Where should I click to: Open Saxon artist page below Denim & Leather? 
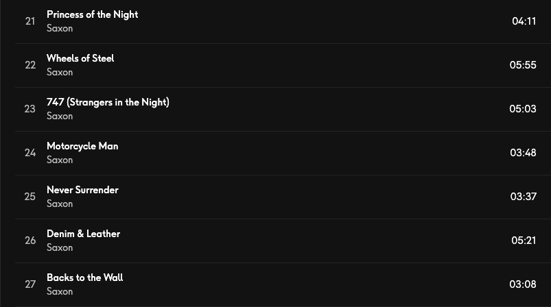60,247
